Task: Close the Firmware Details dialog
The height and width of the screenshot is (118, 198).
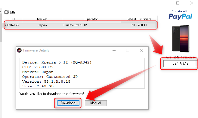Action: point(141,50)
